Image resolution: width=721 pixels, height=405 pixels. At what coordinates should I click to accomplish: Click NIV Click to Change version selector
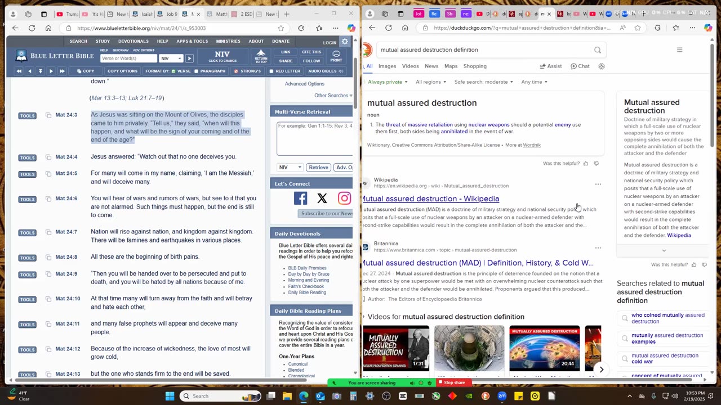pyautogui.click(x=222, y=56)
